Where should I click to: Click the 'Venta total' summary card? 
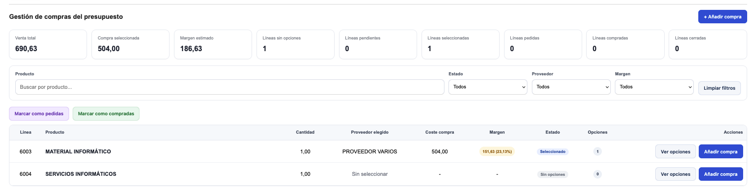[48, 44]
